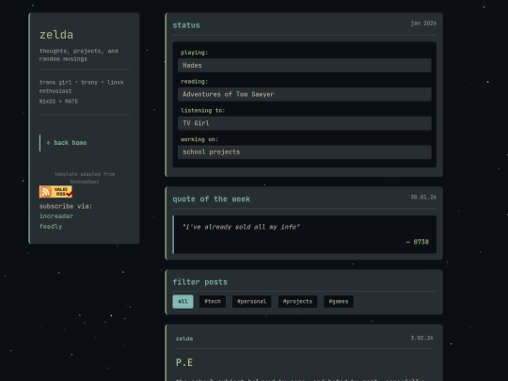Open the inoreader subscribe link
508x381 pixels.
coord(56,216)
